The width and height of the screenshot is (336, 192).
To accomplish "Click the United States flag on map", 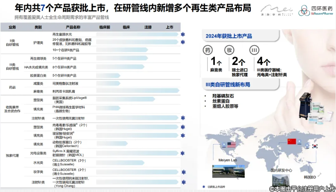I will click(231, 145).
